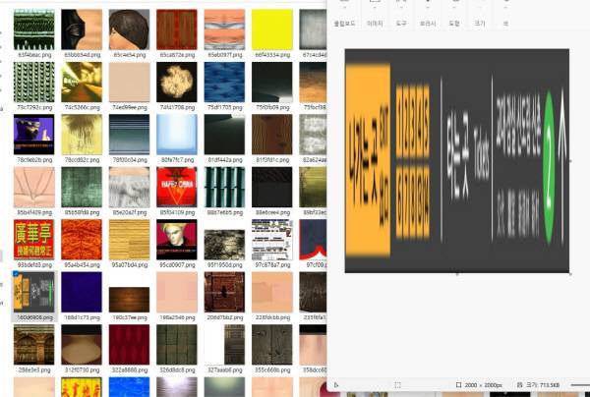Select the light blue glow 80fa7fc7.png
590x397 pixels.
click(x=177, y=135)
